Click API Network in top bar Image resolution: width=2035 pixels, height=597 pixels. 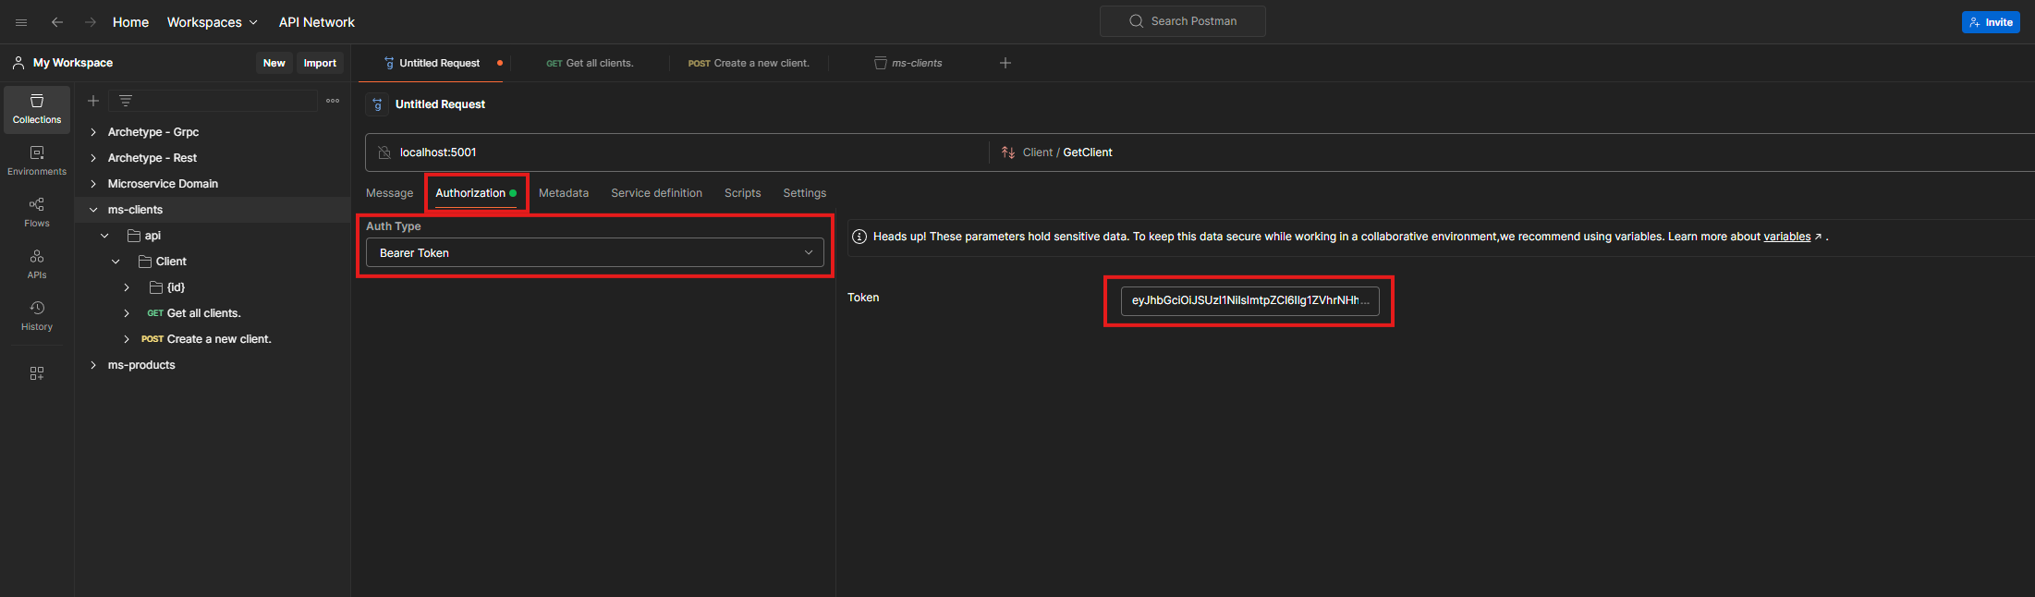317,22
